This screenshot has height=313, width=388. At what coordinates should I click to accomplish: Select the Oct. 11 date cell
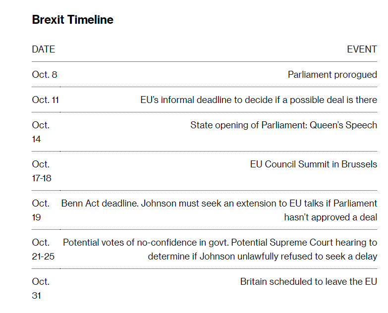(x=45, y=100)
